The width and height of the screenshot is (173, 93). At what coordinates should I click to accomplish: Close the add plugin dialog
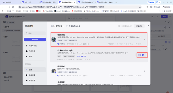click(x=148, y=26)
